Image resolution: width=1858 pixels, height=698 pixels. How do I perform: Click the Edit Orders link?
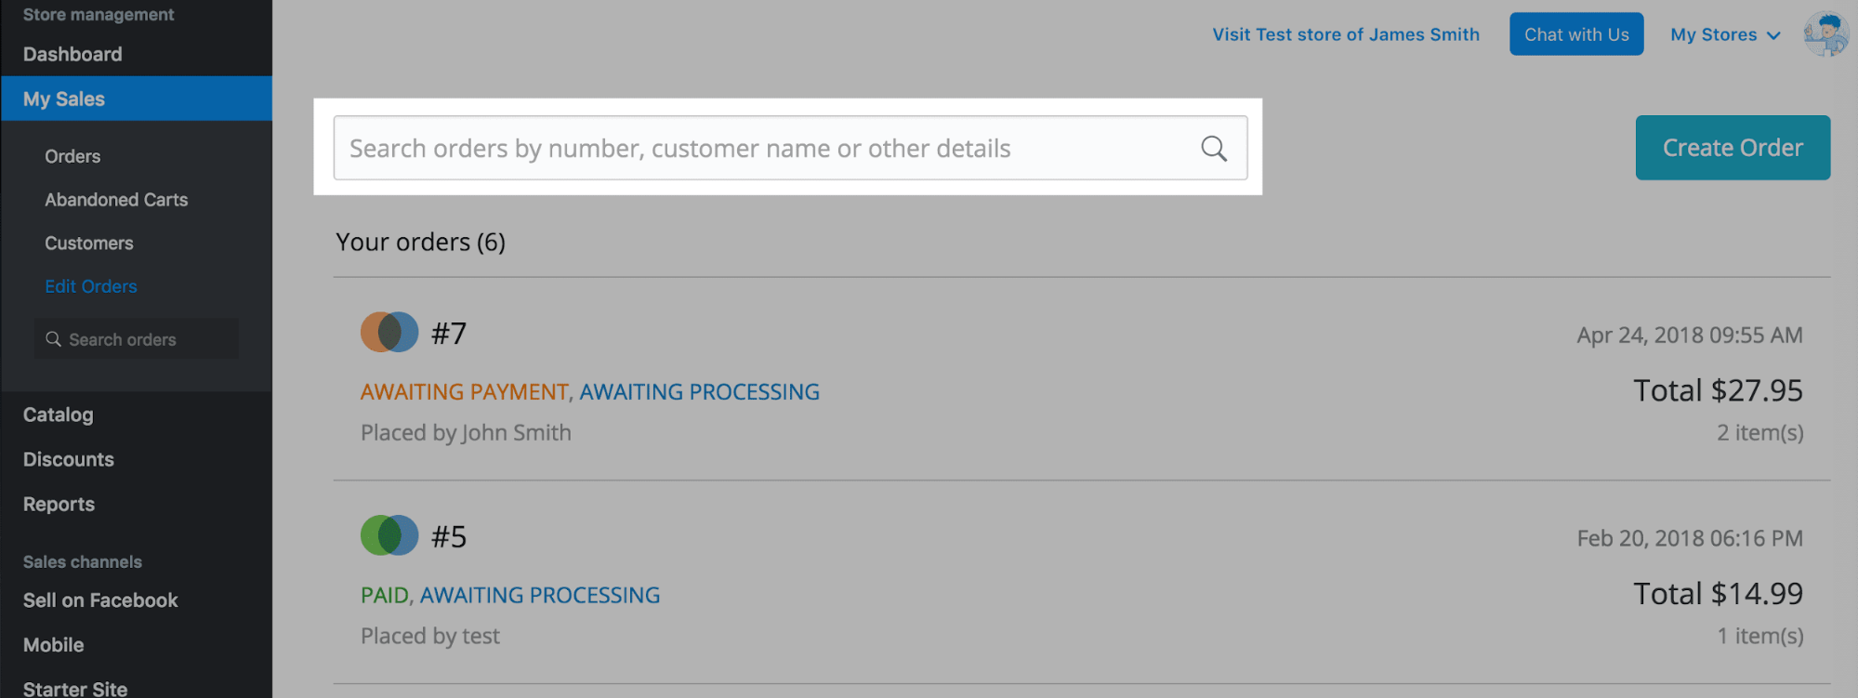[91, 286]
